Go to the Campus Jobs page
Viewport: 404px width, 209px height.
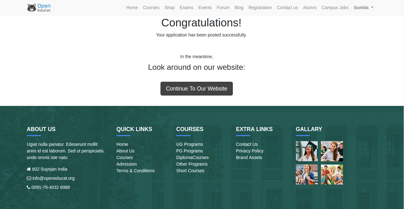[x=335, y=8]
